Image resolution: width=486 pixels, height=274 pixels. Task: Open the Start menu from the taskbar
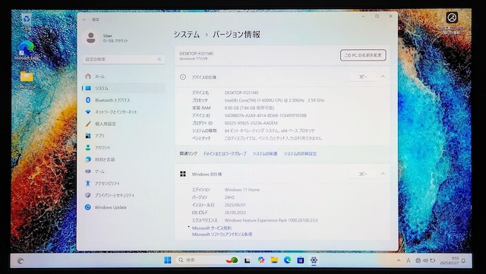pos(167,260)
